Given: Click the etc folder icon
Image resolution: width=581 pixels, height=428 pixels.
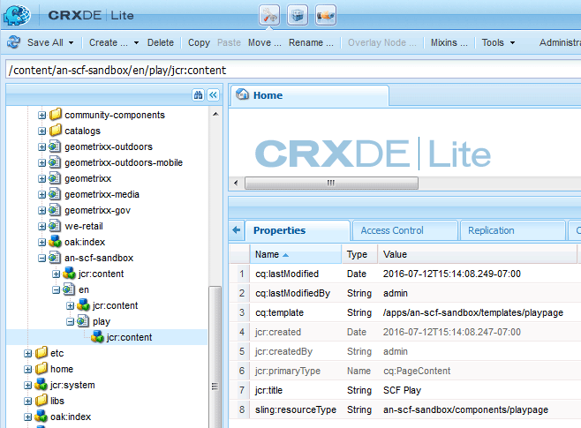Looking at the screenshot, I should click(41, 353).
